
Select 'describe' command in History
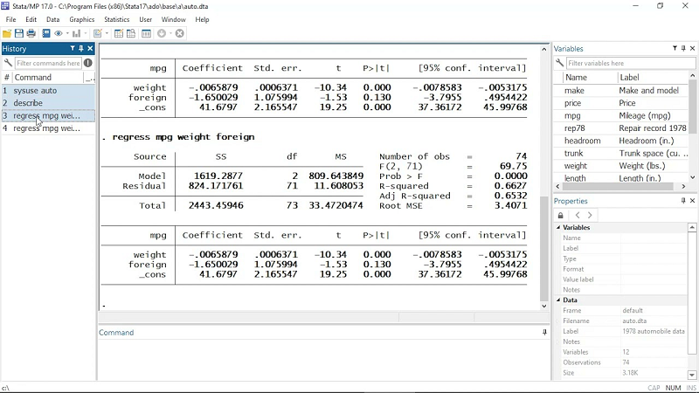28,103
